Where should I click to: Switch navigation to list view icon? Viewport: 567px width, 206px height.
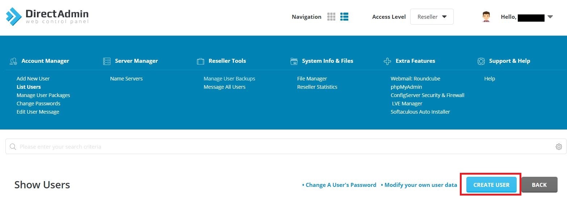coord(344,17)
